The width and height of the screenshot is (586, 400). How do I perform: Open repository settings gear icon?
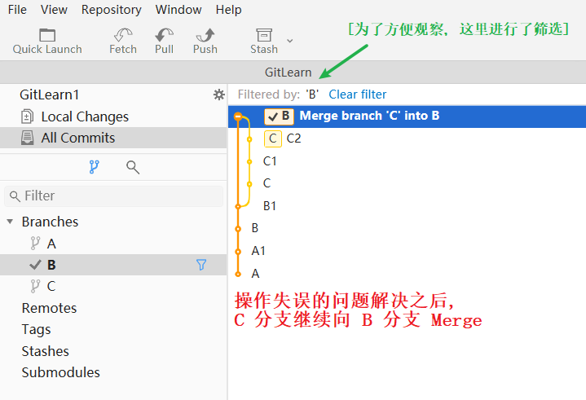pos(218,95)
